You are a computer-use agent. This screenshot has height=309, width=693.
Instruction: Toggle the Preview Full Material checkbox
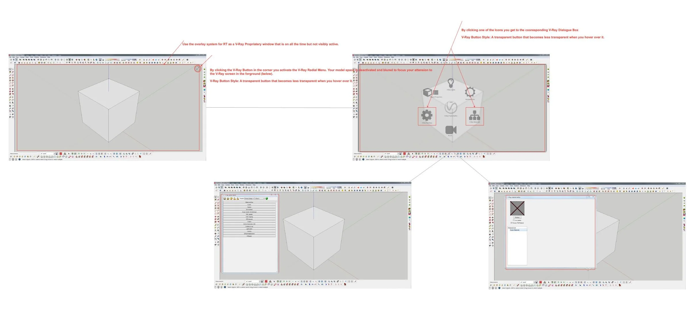(x=511, y=223)
